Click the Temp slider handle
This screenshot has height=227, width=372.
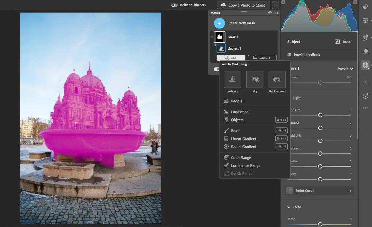pyautogui.click(x=320, y=224)
